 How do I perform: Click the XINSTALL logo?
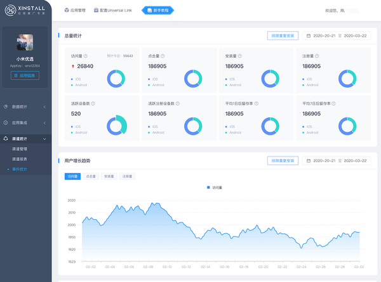coord(25,10)
